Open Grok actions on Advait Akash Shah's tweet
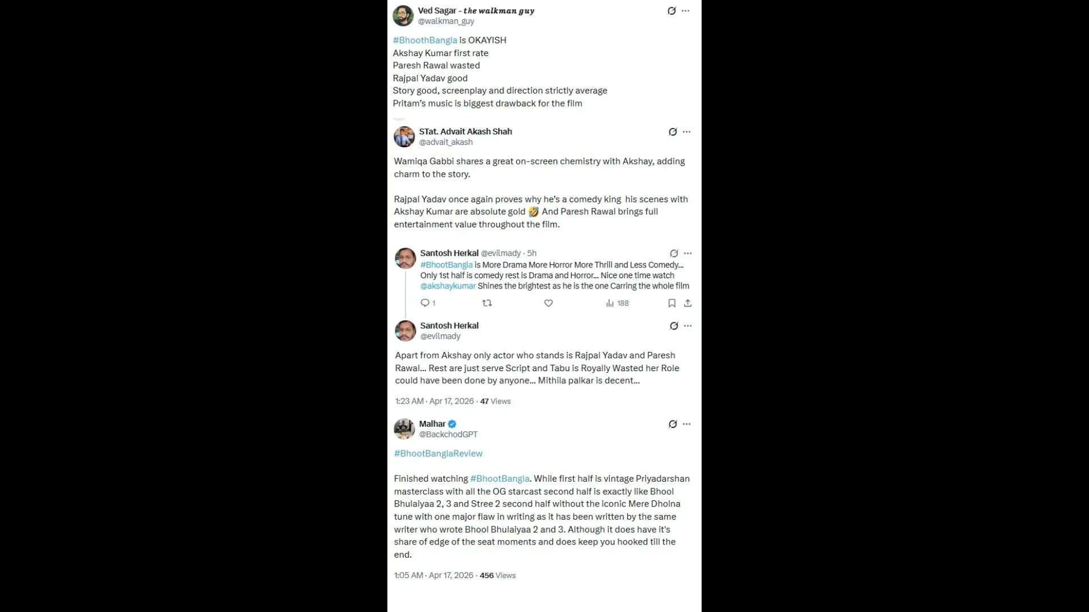Image resolution: width=1089 pixels, height=612 pixels. (673, 131)
